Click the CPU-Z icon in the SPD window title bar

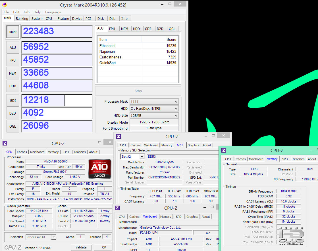(x=119, y=136)
